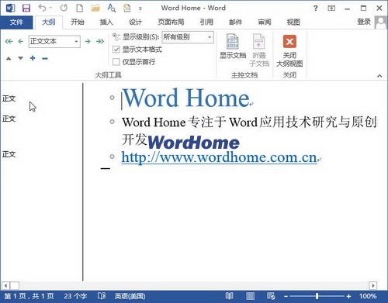This screenshot has width=388, height=303.
Task: Create a new blank document icon
Action: [x=79, y=8]
